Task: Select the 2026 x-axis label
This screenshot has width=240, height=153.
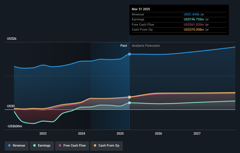Action: [158, 134]
